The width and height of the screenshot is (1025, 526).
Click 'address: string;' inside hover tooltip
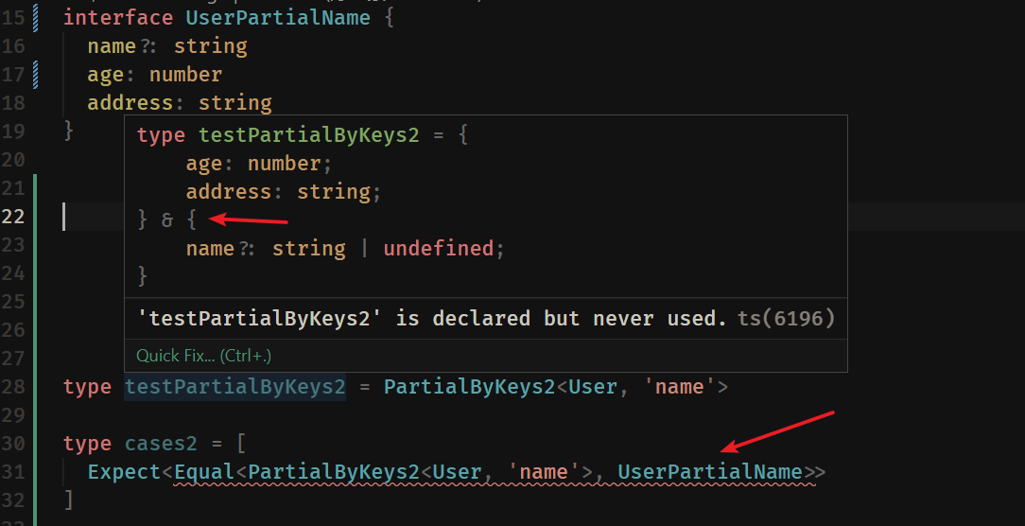[x=283, y=192]
